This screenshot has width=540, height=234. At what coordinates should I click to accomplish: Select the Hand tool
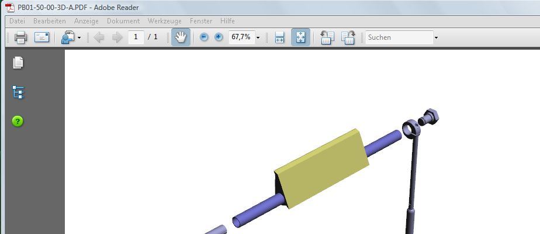[181, 37]
